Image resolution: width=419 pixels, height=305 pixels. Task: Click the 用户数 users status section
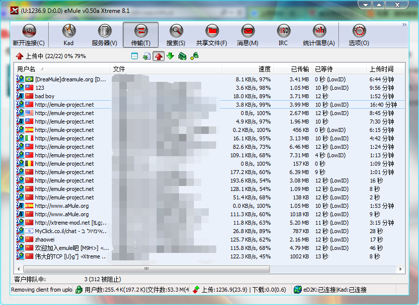click(x=132, y=290)
